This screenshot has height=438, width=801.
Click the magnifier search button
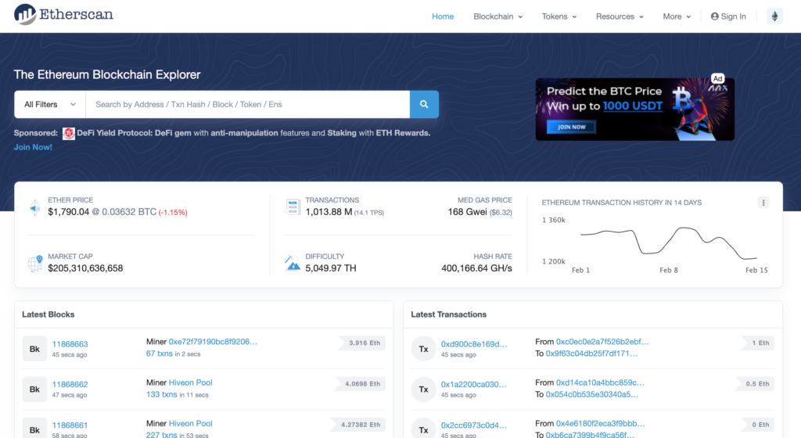point(424,104)
